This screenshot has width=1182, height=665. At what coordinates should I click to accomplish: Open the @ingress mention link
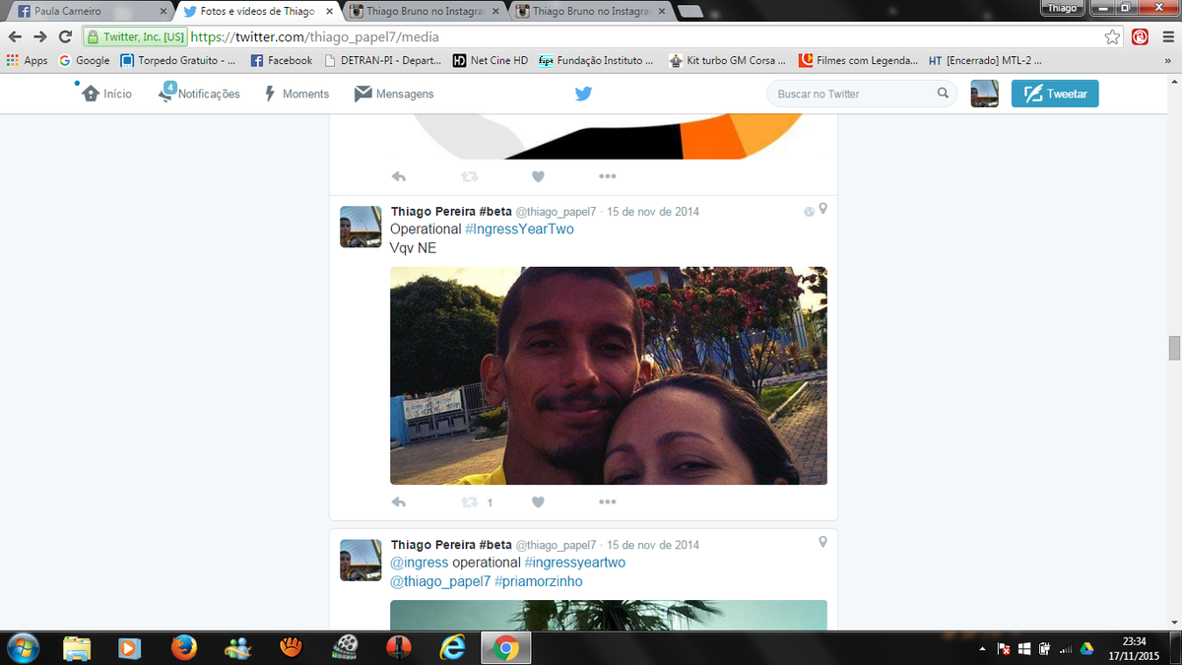coord(420,563)
